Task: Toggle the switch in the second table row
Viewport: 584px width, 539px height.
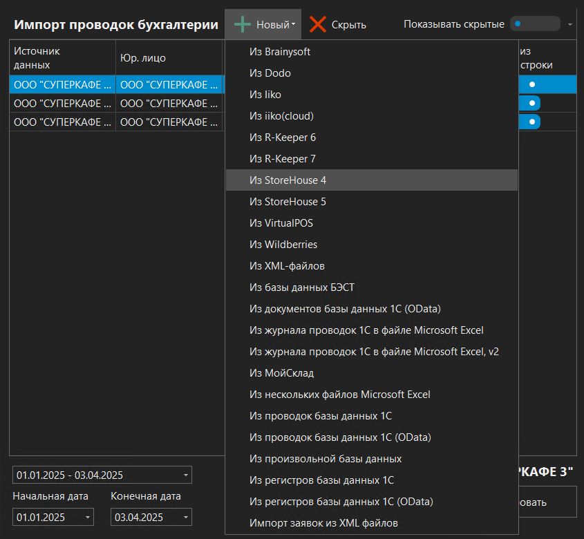Action: 531,103
